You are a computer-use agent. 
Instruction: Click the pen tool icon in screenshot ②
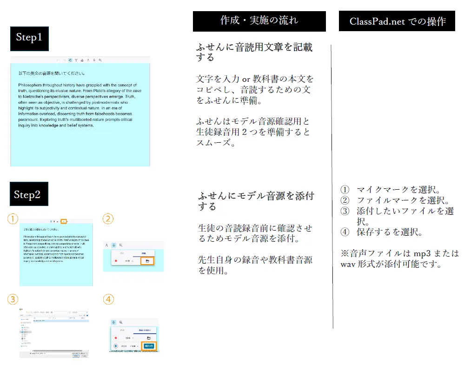(107, 245)
